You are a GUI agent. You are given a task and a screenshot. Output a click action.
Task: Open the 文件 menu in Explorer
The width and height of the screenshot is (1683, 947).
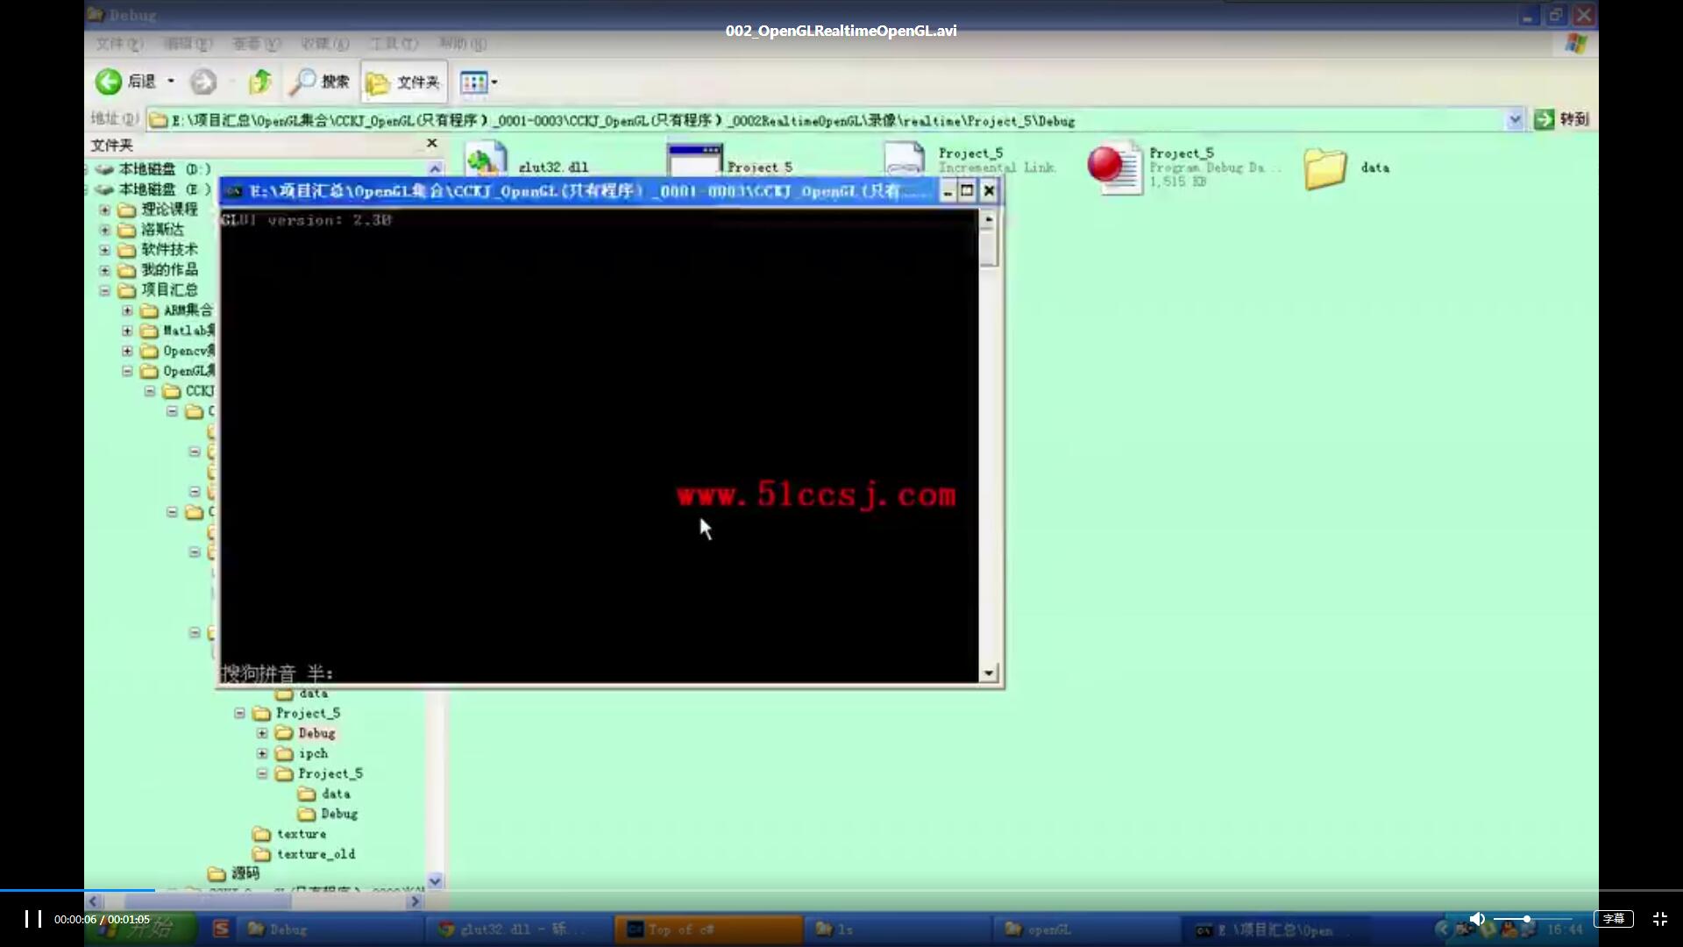(118, 43)
